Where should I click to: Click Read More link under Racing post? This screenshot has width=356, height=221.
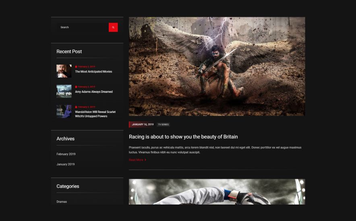point(136,160)
